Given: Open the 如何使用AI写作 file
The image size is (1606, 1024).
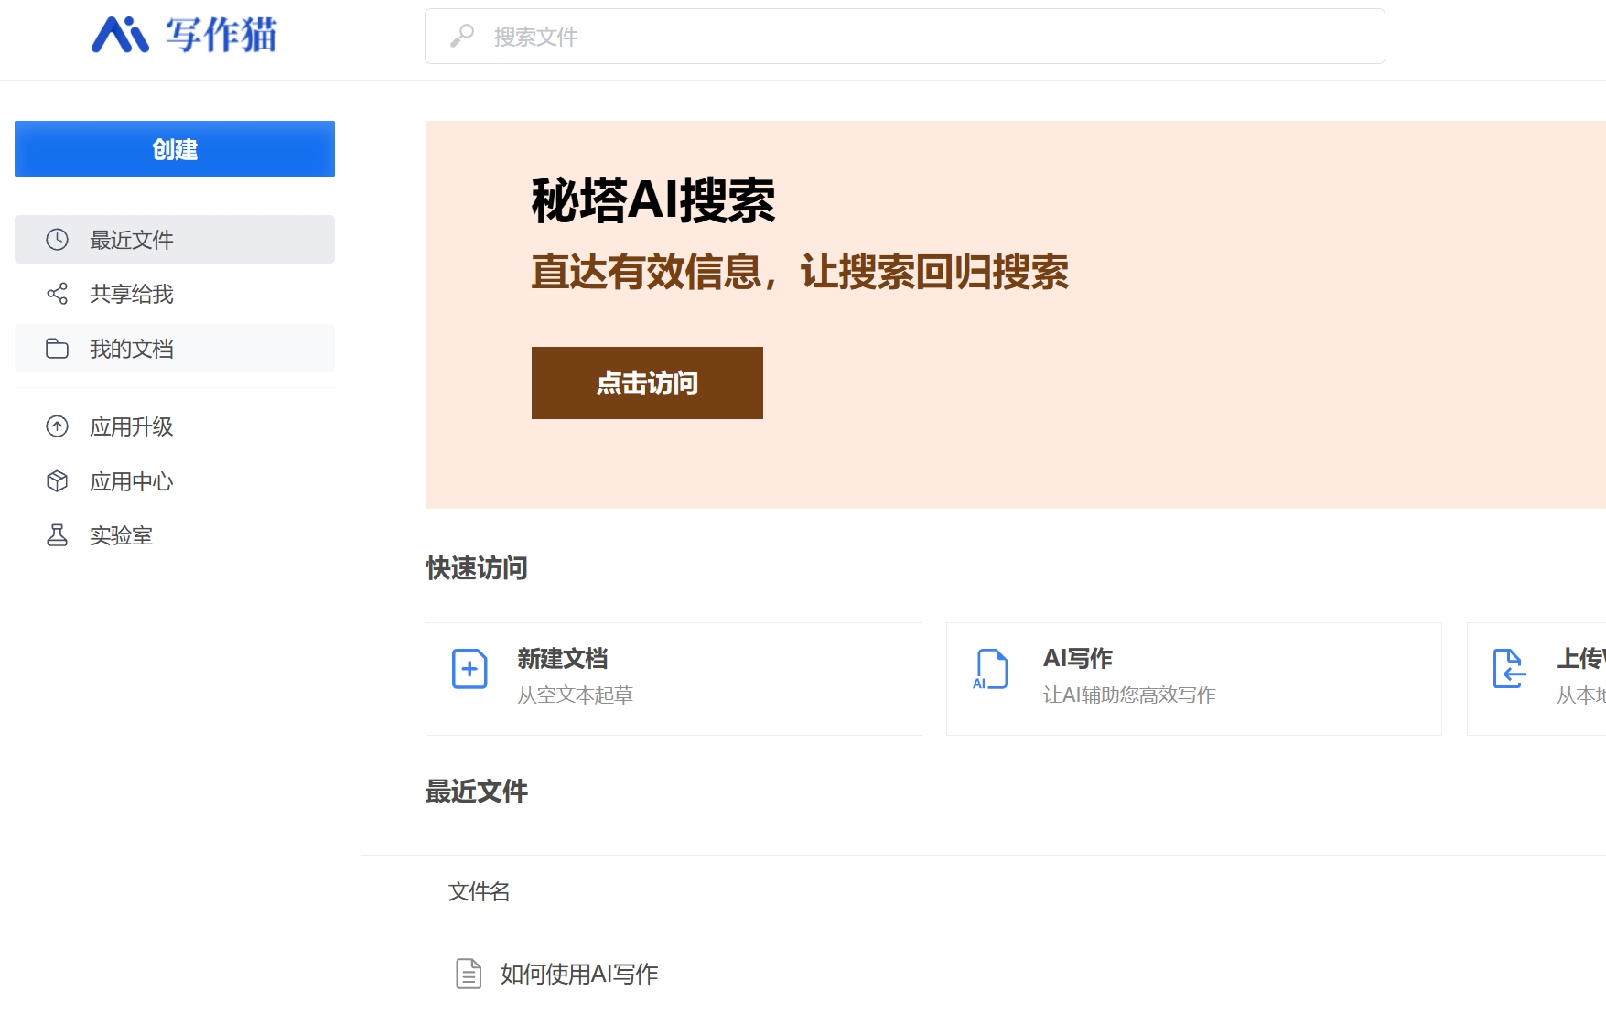Looking at the screenshot, I should pyautogui.click(x=578, y=974).
